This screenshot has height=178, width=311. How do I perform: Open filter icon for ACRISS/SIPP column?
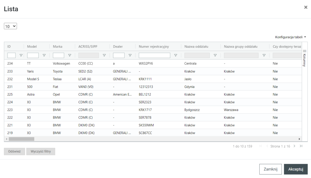pos(104,55)
